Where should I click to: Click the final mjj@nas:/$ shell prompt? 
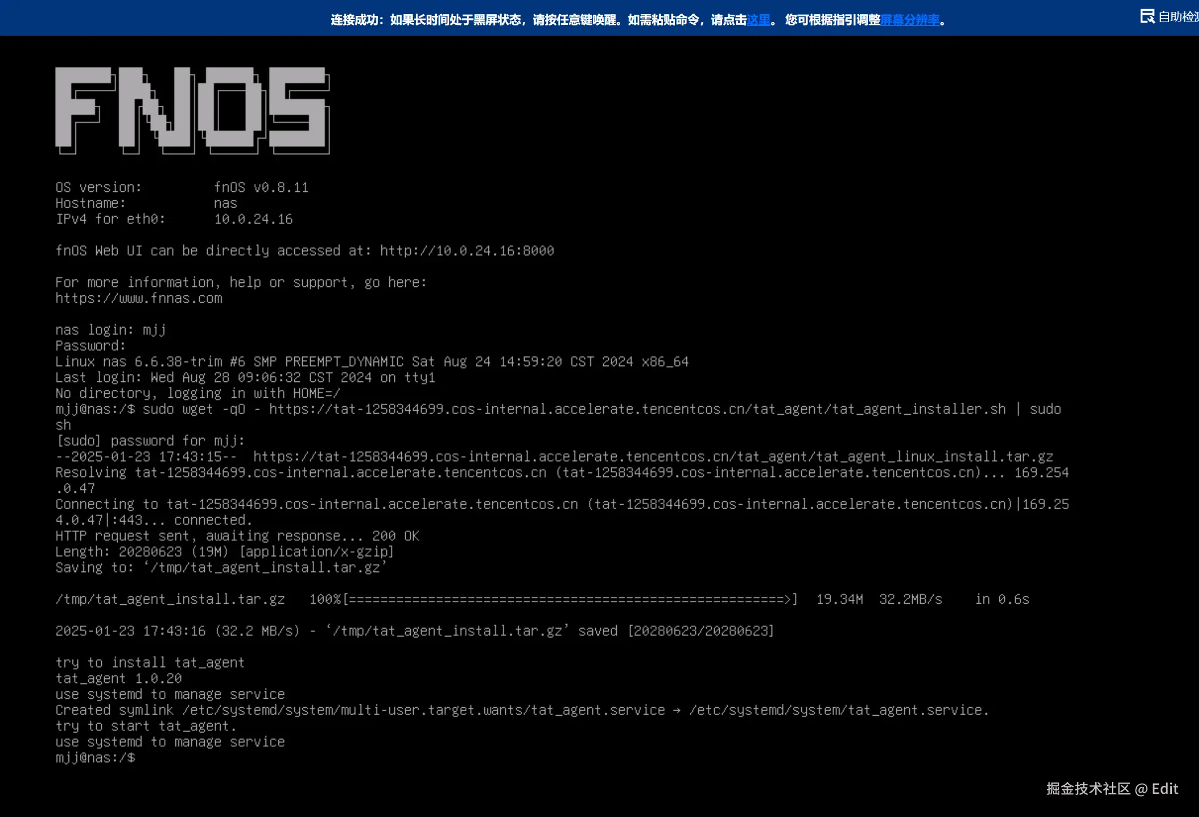click(95, 758)
